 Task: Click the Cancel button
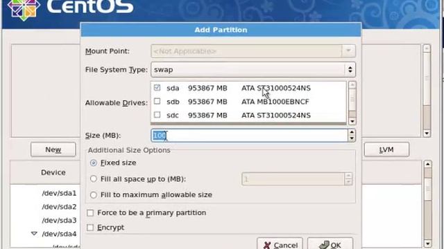[280, 244]
